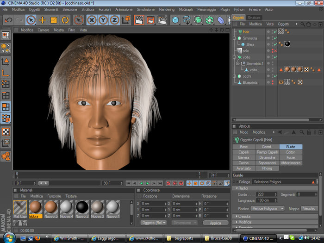The image size is (324, 243).
Task: Click the search icon in Object Manager
Action: (x=302, y=24)
